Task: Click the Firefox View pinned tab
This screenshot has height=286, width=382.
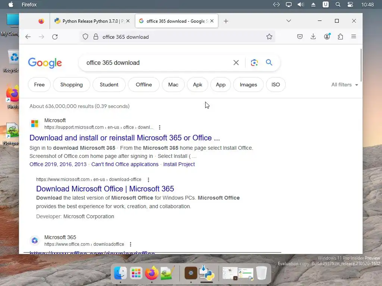Action: (x=41, y=21)
